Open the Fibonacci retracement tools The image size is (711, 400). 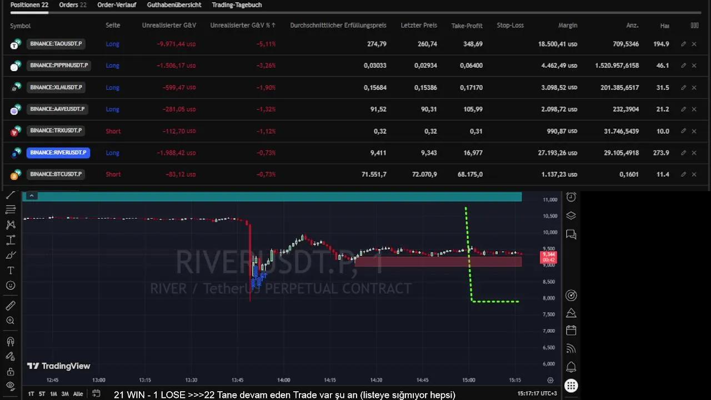pyautogui.click(x=11, y=209)
